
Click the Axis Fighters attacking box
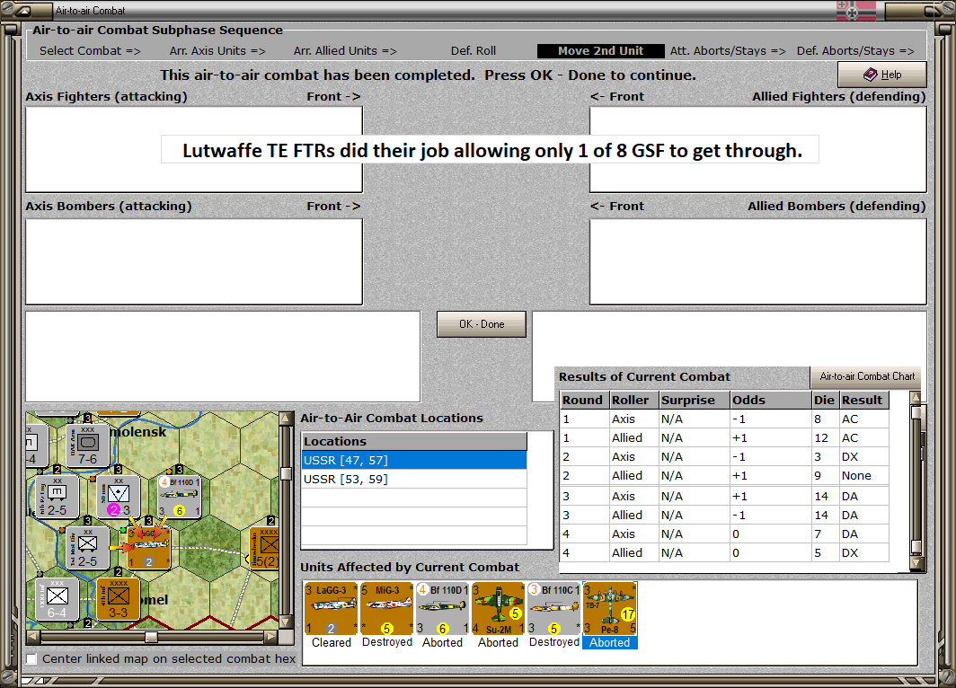(194, 149)
